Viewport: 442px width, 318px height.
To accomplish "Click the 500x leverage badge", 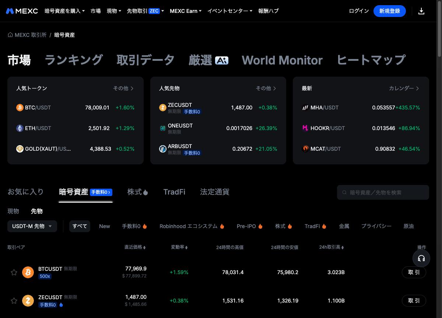I will pyautogui.click(x=45, y=276).
